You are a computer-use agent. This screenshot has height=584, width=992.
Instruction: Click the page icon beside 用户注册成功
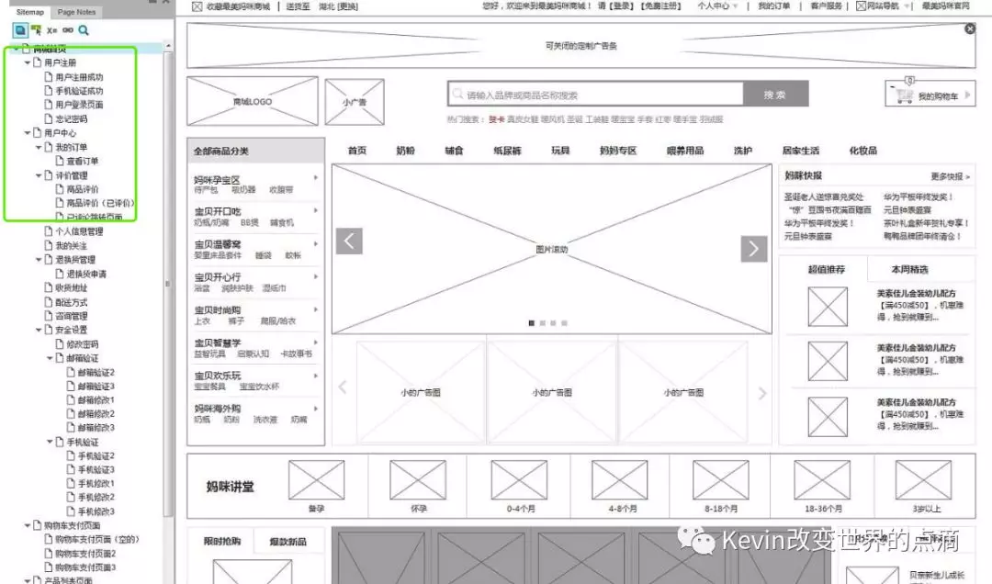click(48, 76)
